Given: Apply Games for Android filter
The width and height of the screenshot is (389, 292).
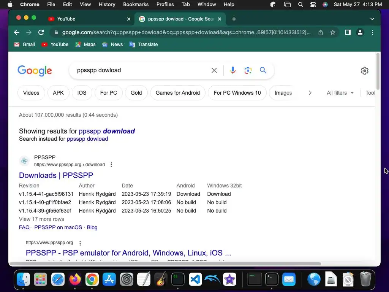Looking at the screenshot, I should tap(178, 93).
